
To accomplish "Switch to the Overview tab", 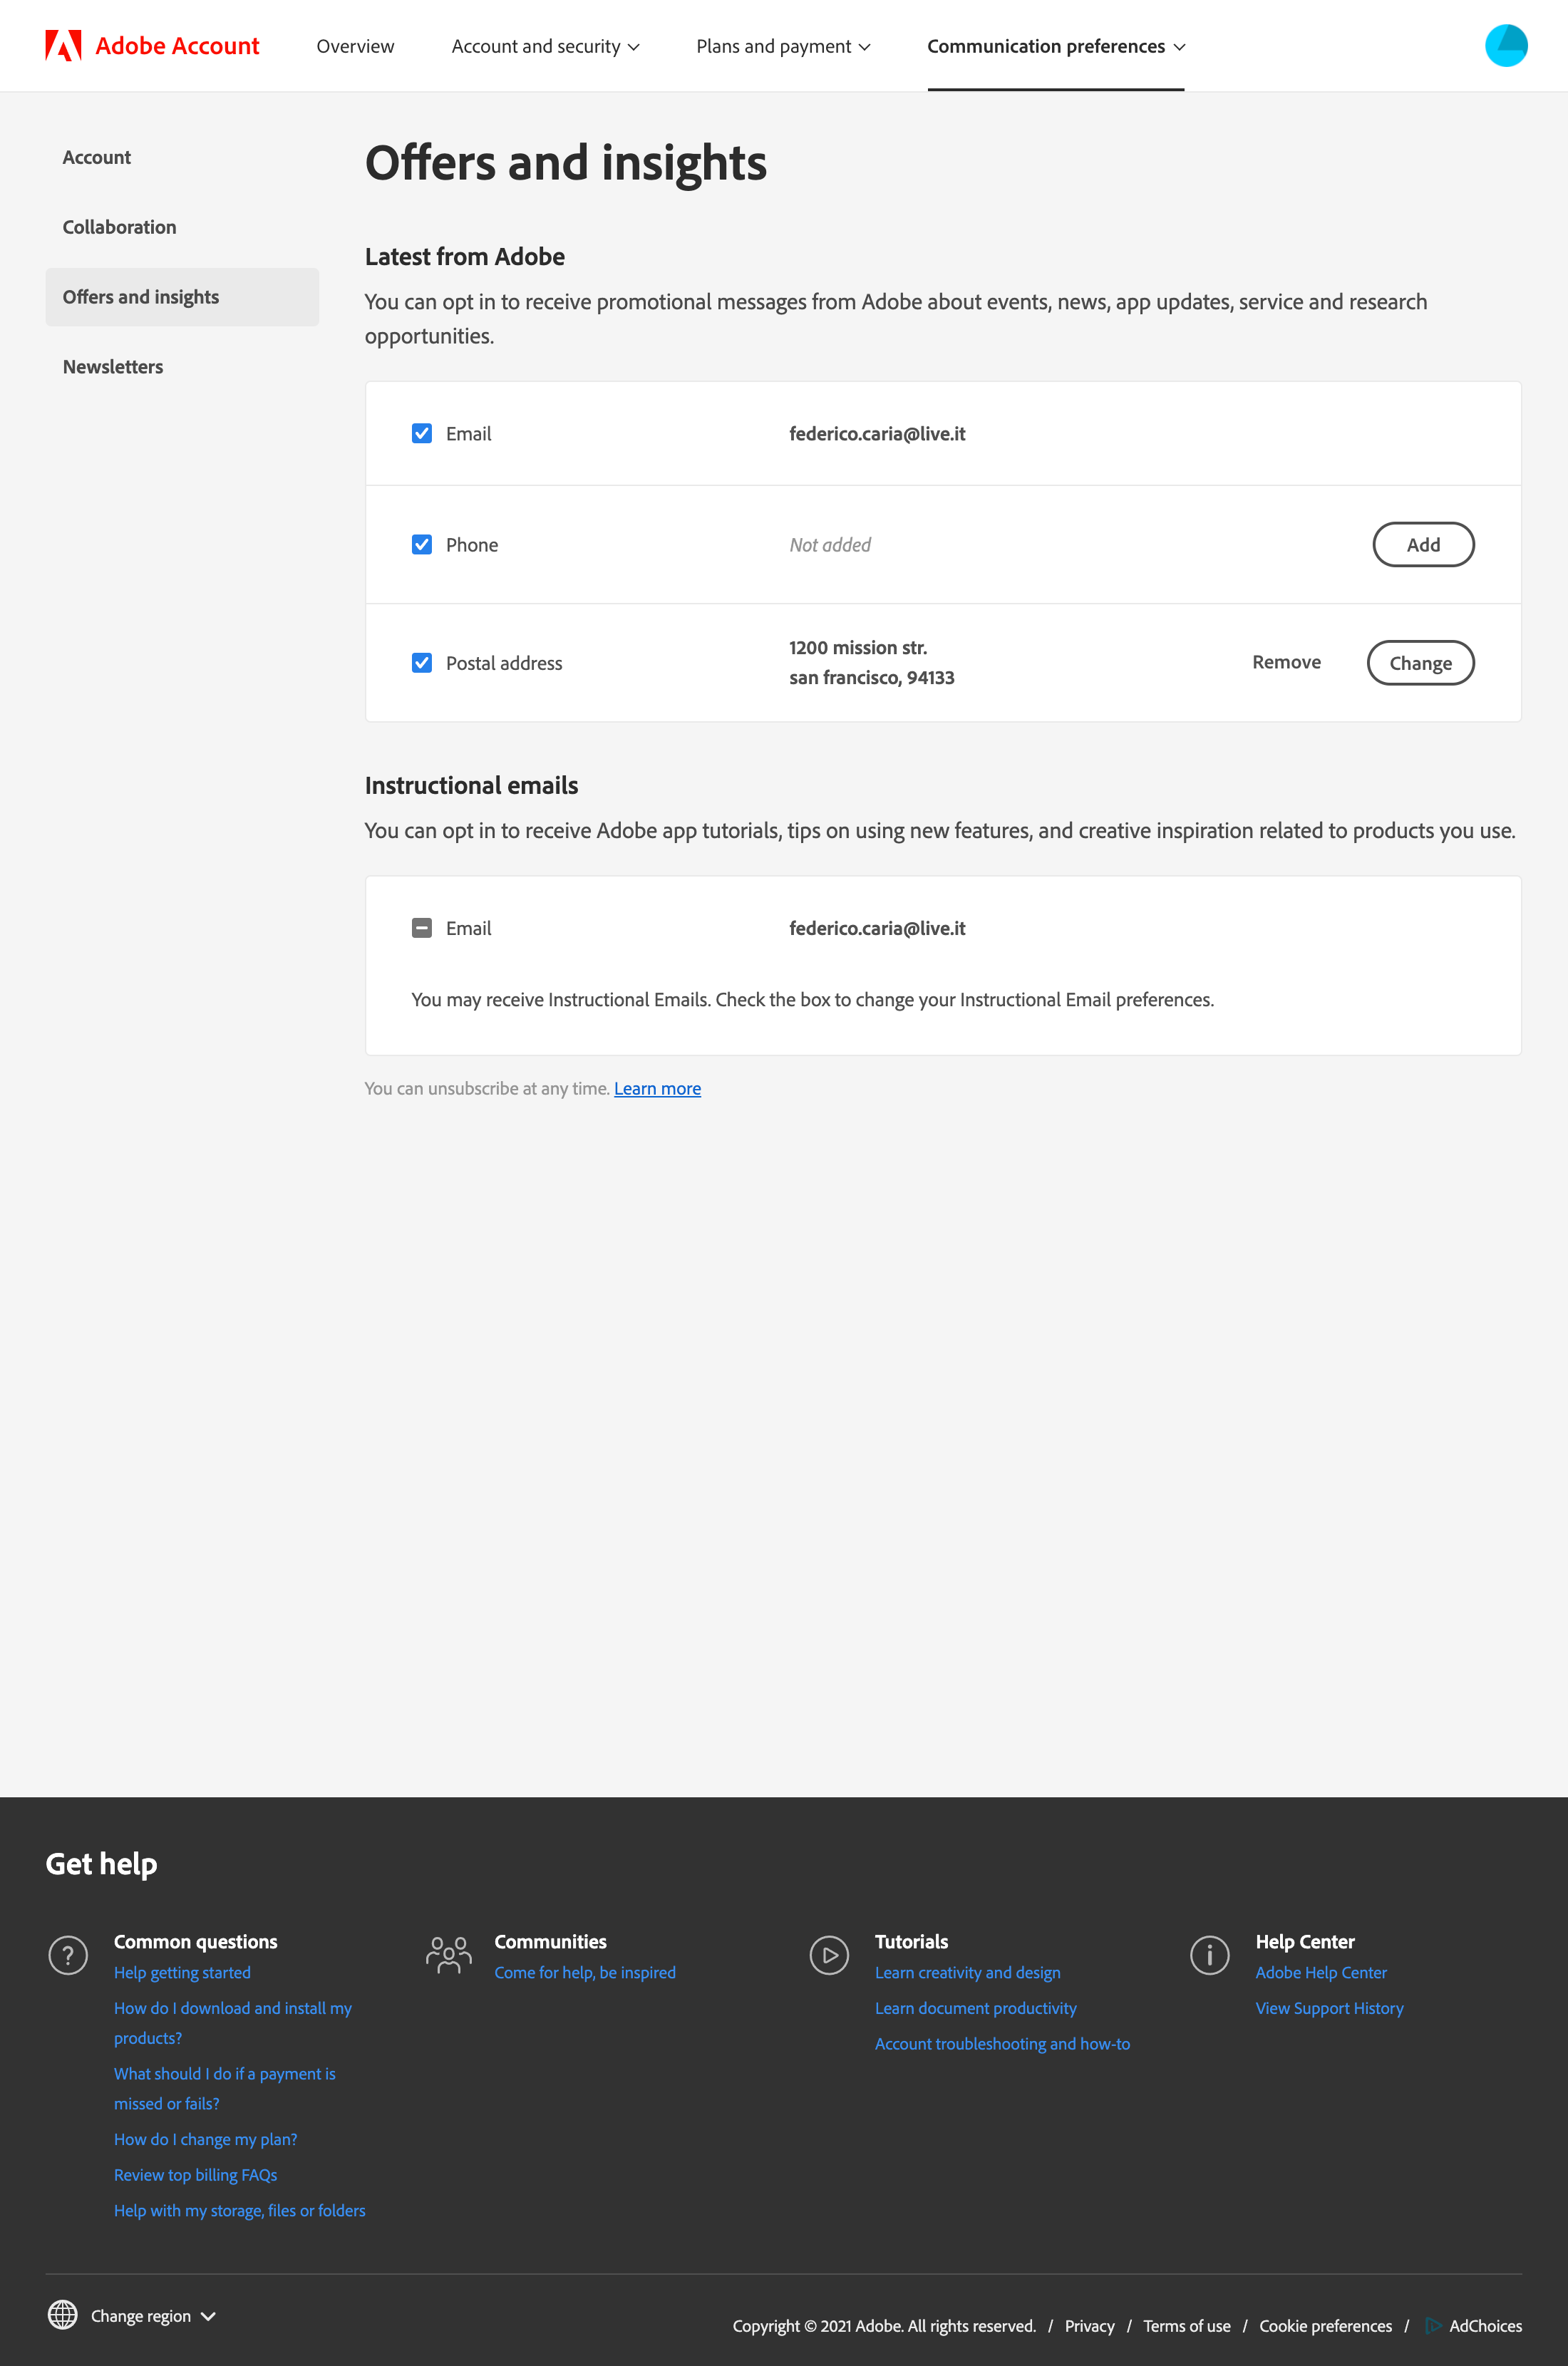I will coord(355,46).
